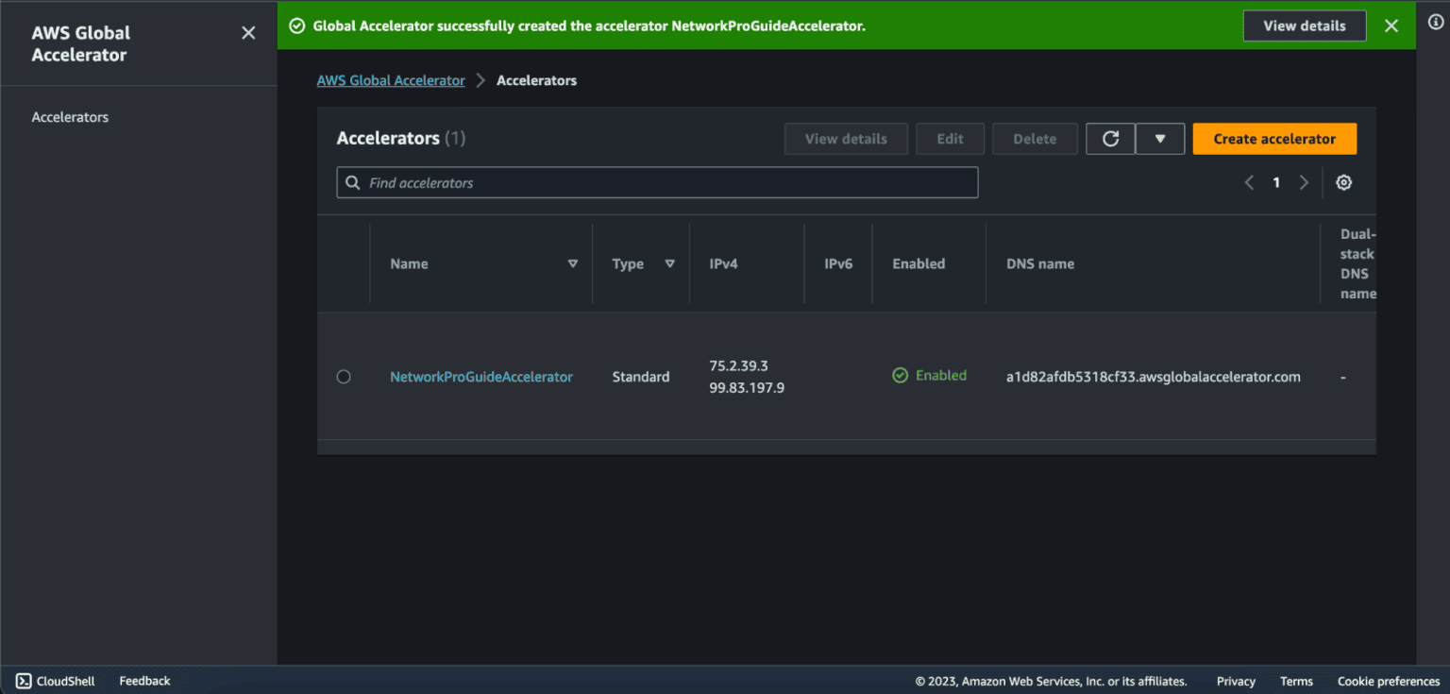Open NetworkProGuideAccelerator details link
This screenshot has height=694, width=1450.
pyautogui.click(x=481, y=376)
